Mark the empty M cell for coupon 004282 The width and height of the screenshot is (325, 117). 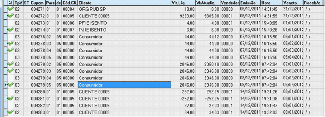10,106
